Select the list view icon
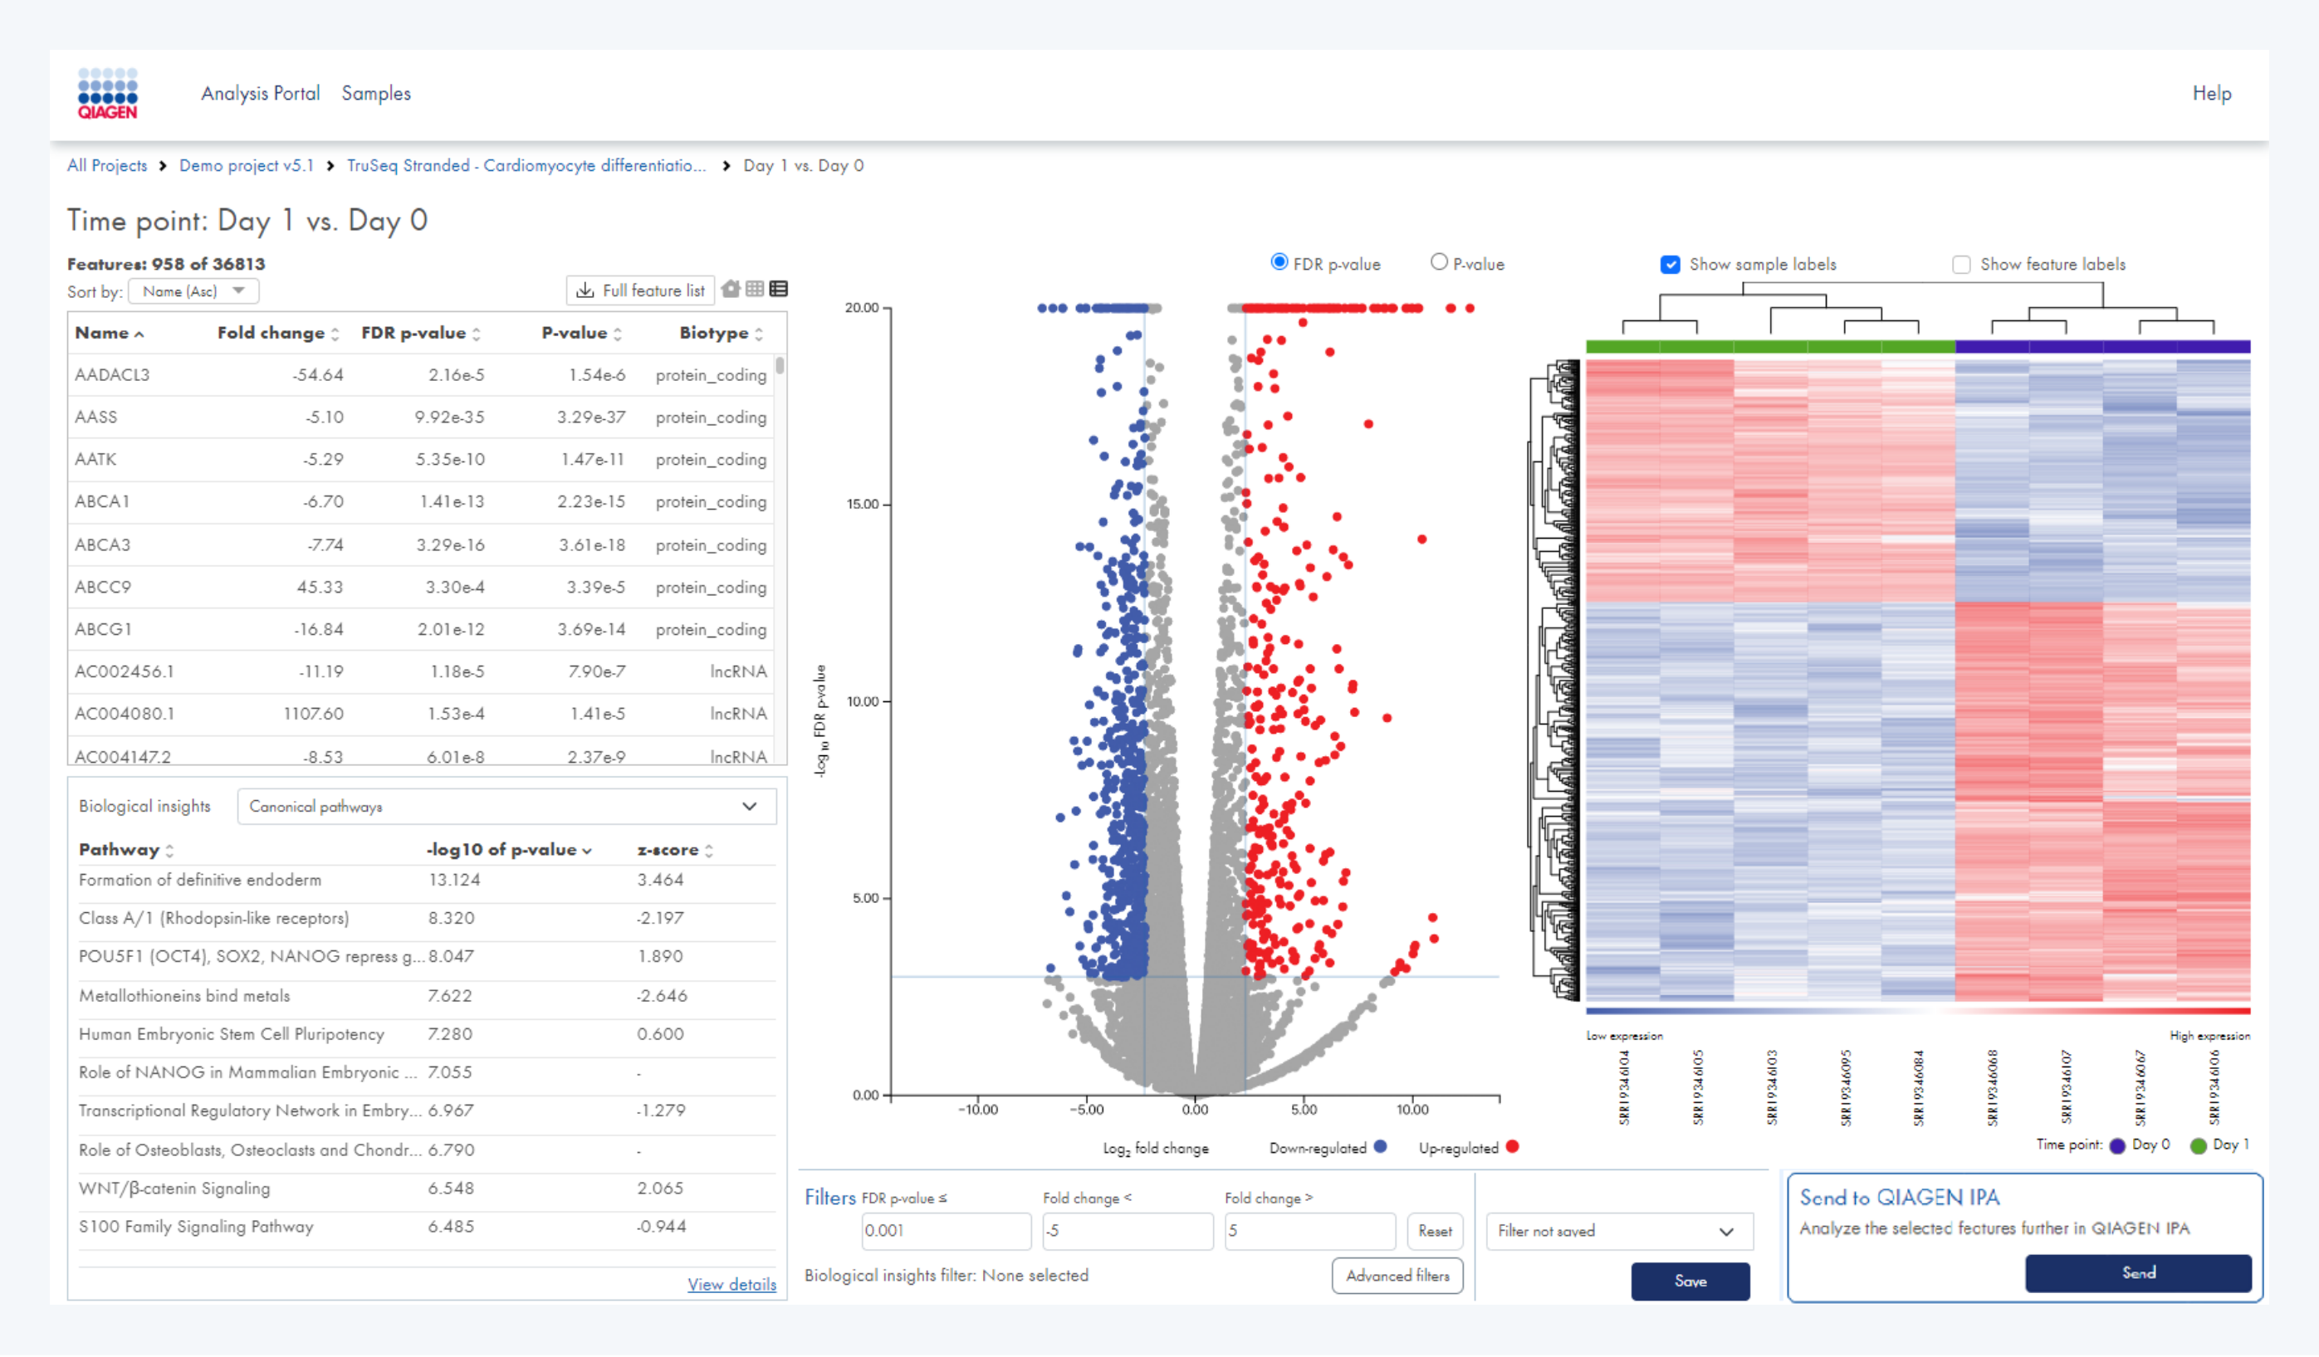 (x=779, y=290)
